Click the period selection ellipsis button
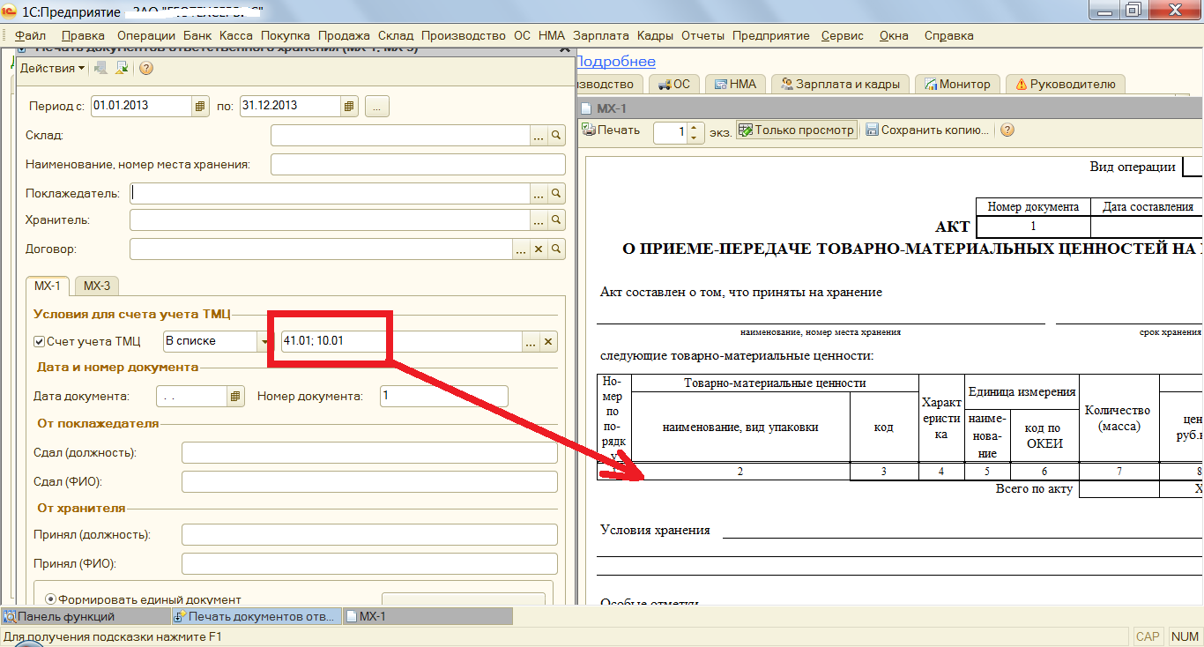Viewport: 1204px width, 647px height. (x=377, y=106)
